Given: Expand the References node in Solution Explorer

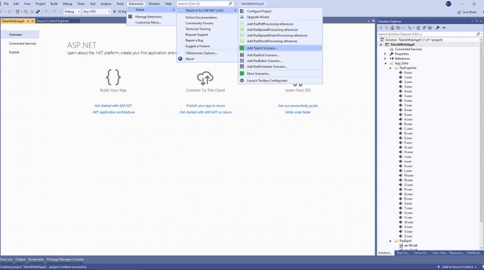Looking at the screenshot, I should (x=385, y=59).
